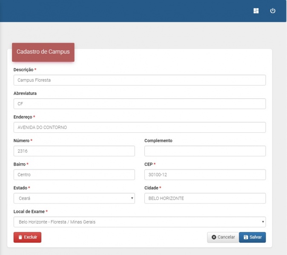Open the Estado dropdown showing Ceará
The height and width of the screenshot is (255, 287).
[x=74, y=198]
